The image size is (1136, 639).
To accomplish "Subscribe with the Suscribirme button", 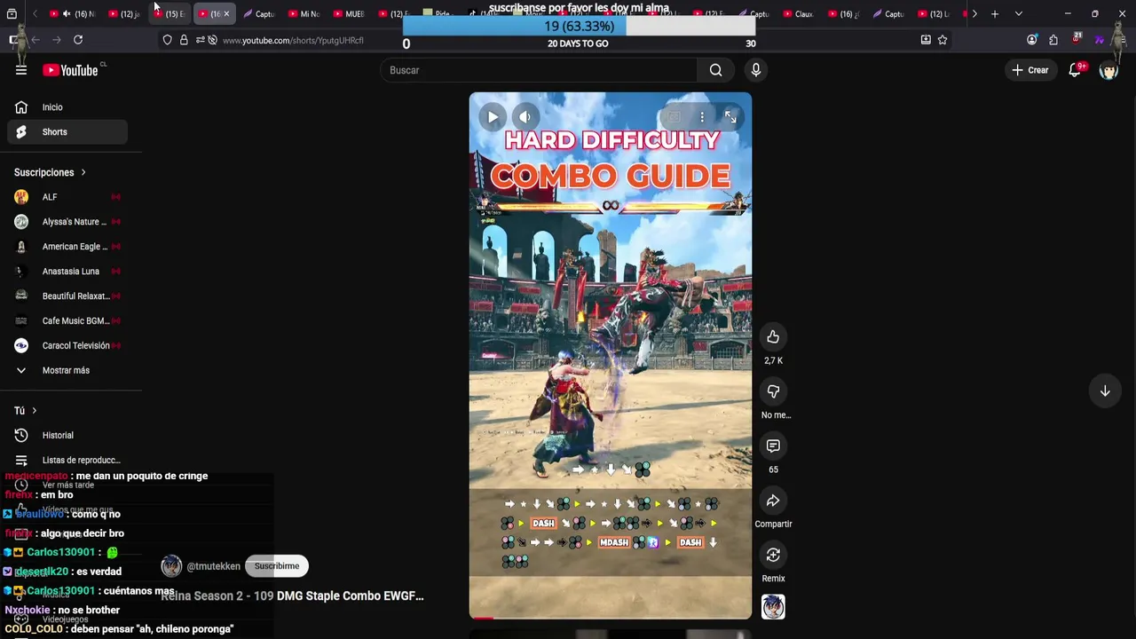I will [x=277, y=566].
